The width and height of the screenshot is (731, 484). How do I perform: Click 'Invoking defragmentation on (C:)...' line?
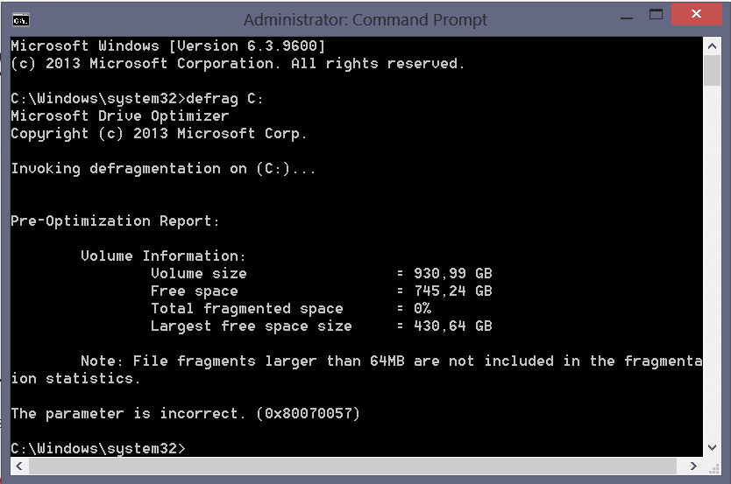pyautogui.click(x=163, y=168)
